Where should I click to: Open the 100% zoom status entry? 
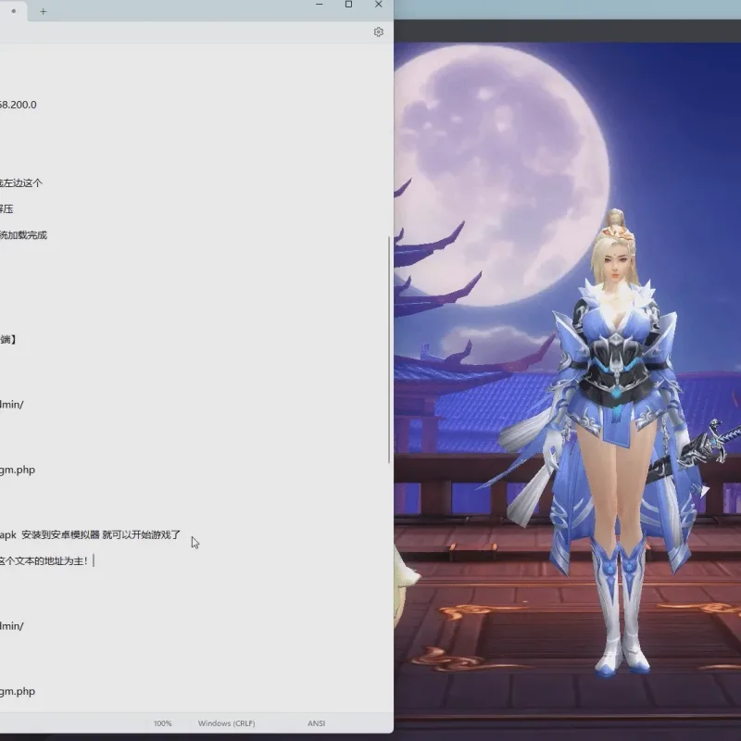pyautogui.click(x=163, y=723)
